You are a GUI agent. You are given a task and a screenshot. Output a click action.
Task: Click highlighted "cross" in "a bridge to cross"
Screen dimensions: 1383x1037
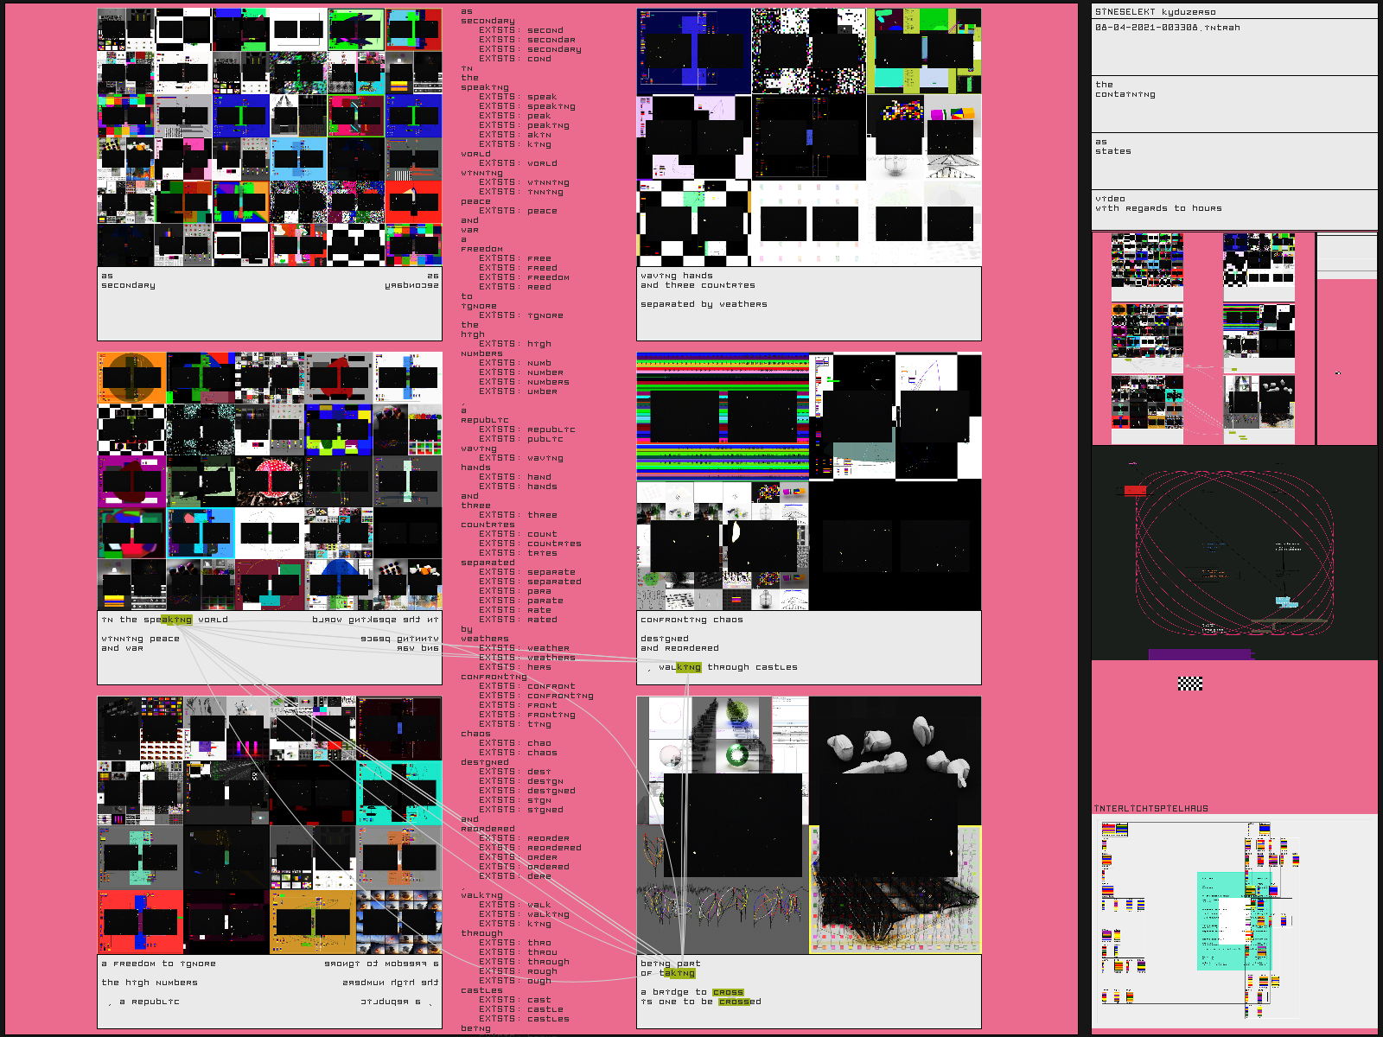point(728,992)
